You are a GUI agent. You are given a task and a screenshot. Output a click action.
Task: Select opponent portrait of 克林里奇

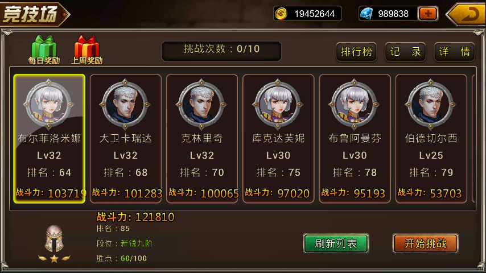(x=202, y=105)
